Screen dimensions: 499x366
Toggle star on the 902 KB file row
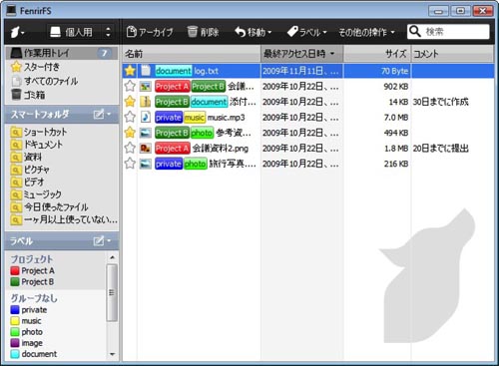130,86
